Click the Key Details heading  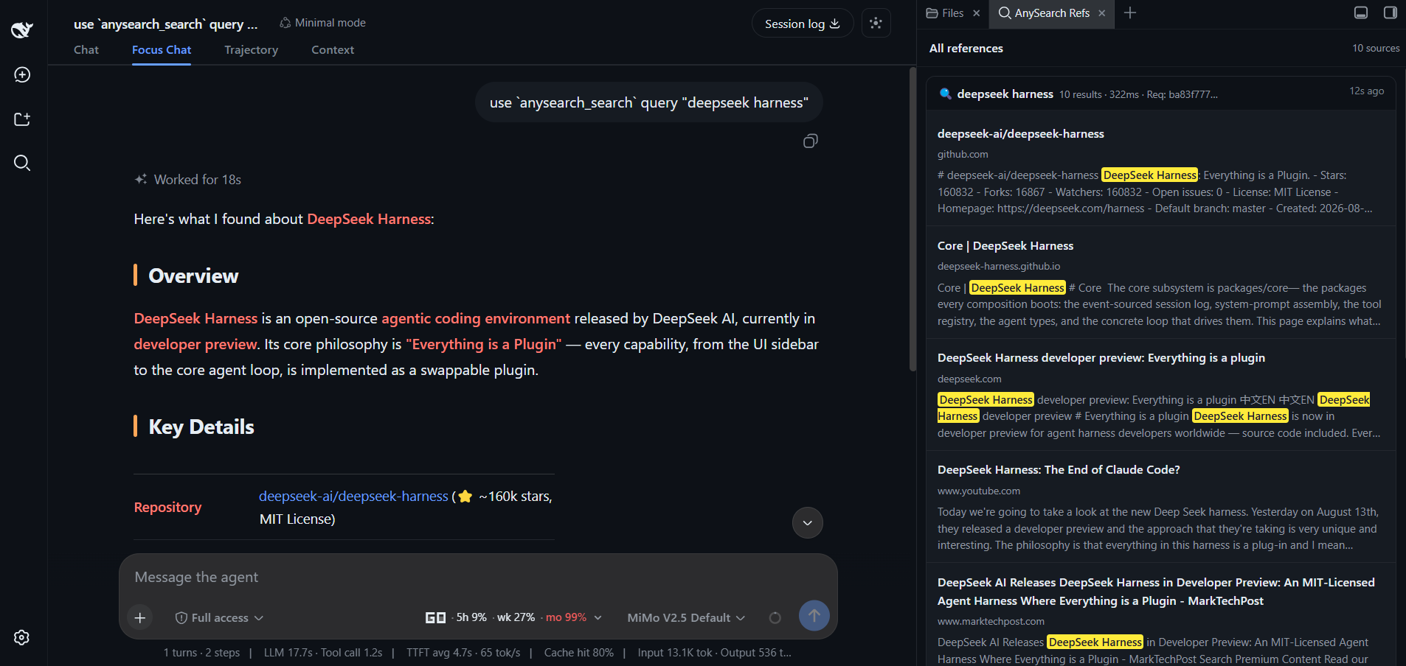[x=201, y=427]
